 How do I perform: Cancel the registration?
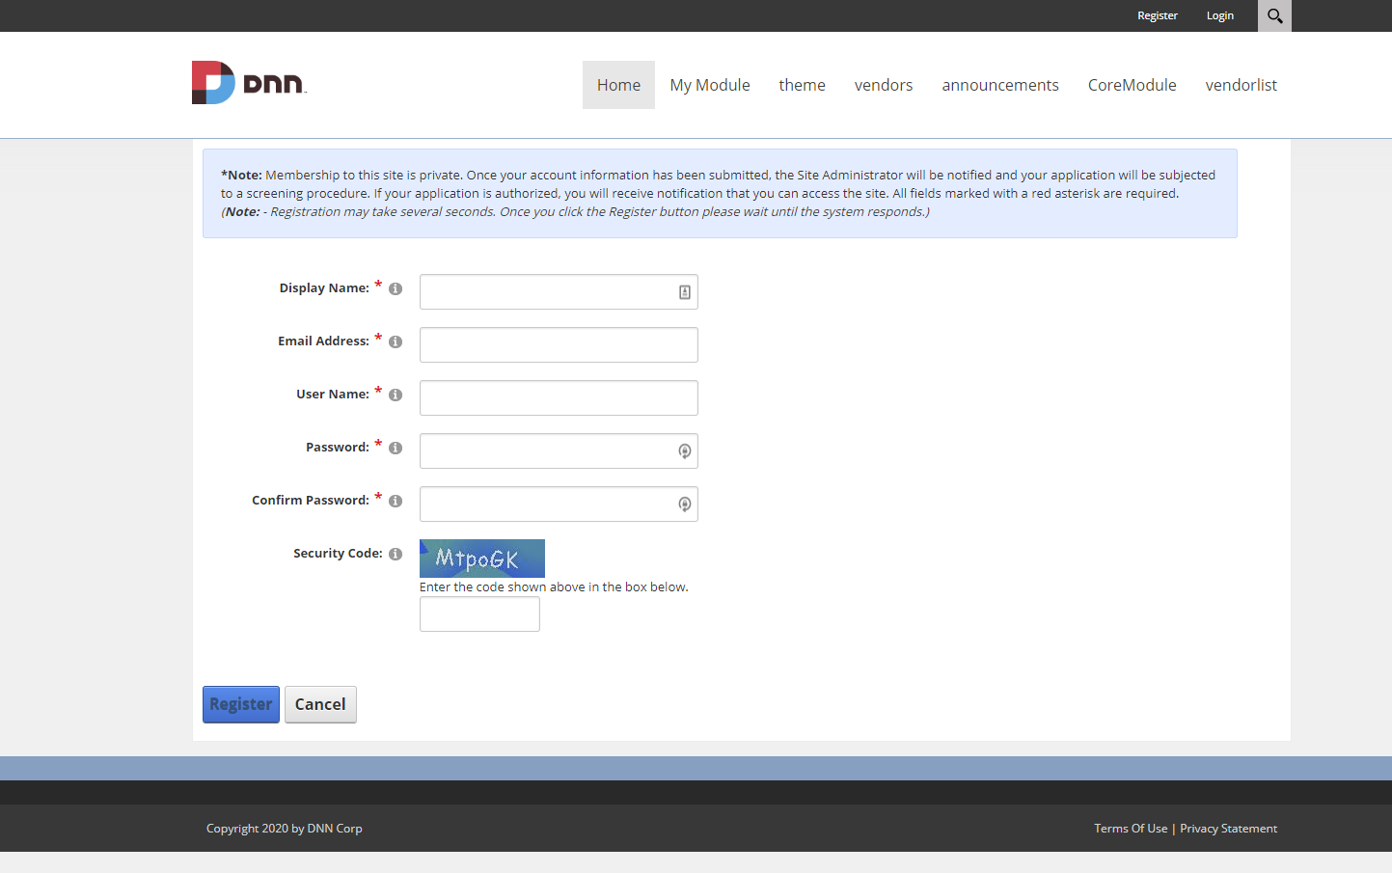coord(320,704)
